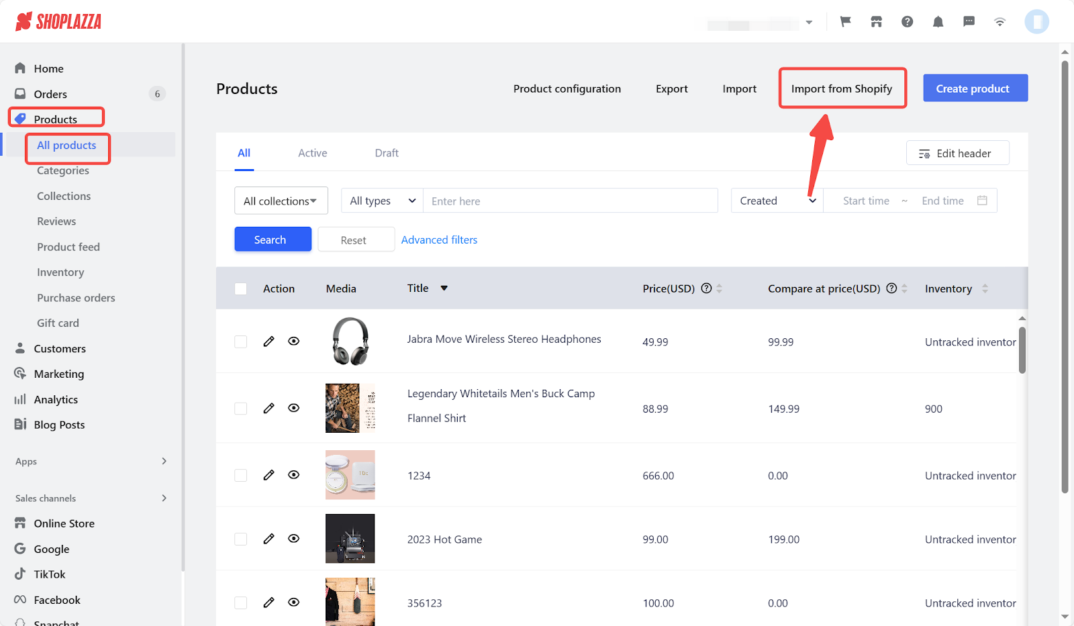Image resolution: width=1074 pixels, height=626 pixels.
Task: Edit the Legendary Whitetails shirt product
Action: pos(269,408)
